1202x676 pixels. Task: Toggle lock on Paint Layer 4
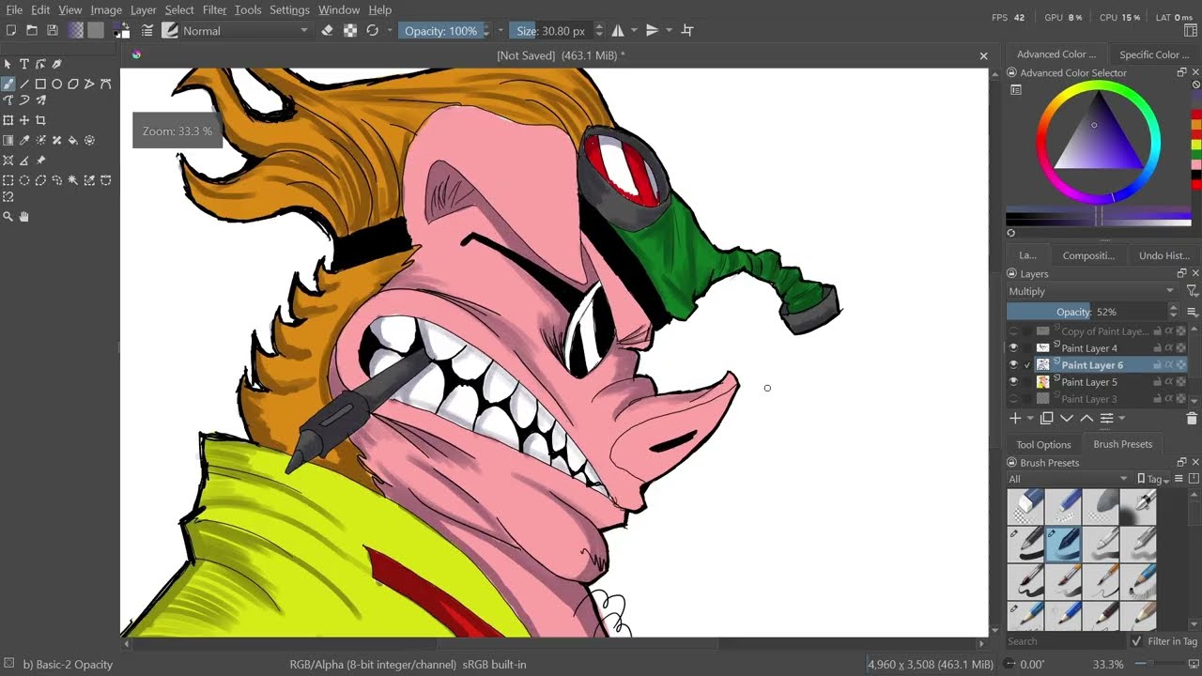(x=1158, y=348)
